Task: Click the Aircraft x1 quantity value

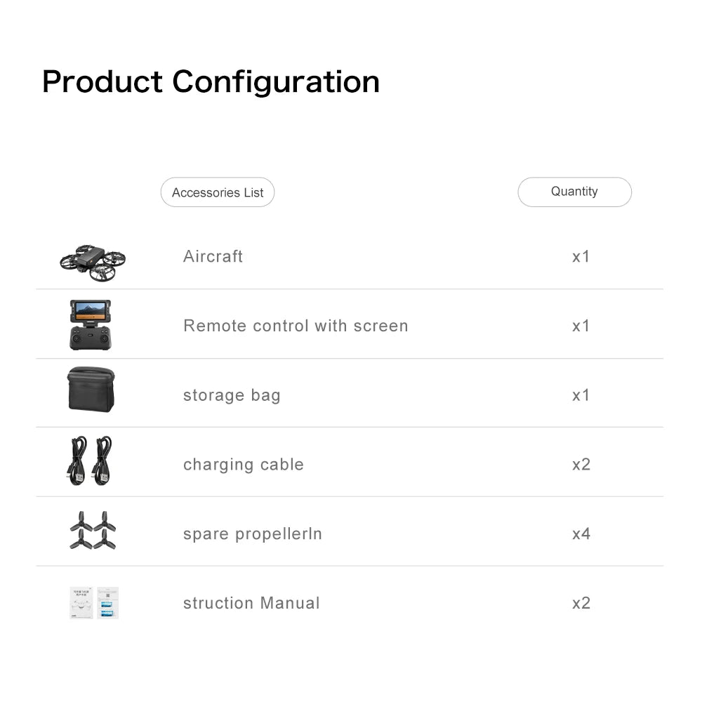Action: 581,256
